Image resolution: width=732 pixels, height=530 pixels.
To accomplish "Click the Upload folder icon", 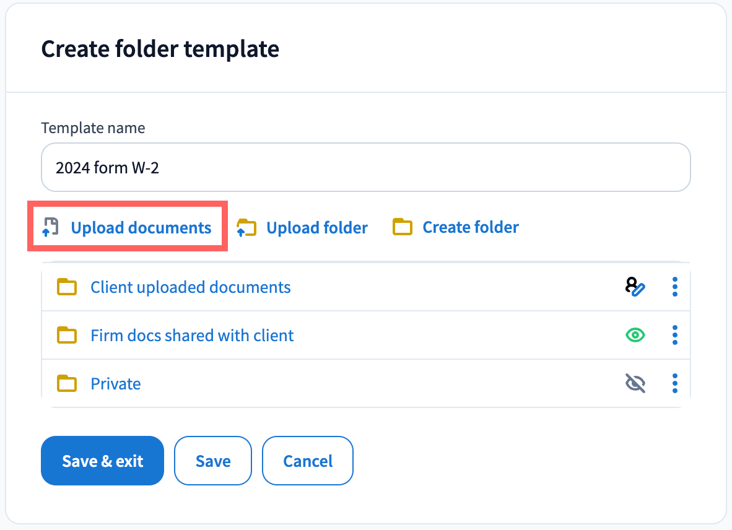I will pos(246,227).
